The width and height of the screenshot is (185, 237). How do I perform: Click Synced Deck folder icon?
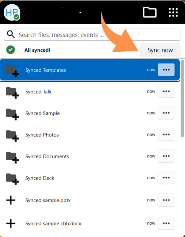click(12, 179)
